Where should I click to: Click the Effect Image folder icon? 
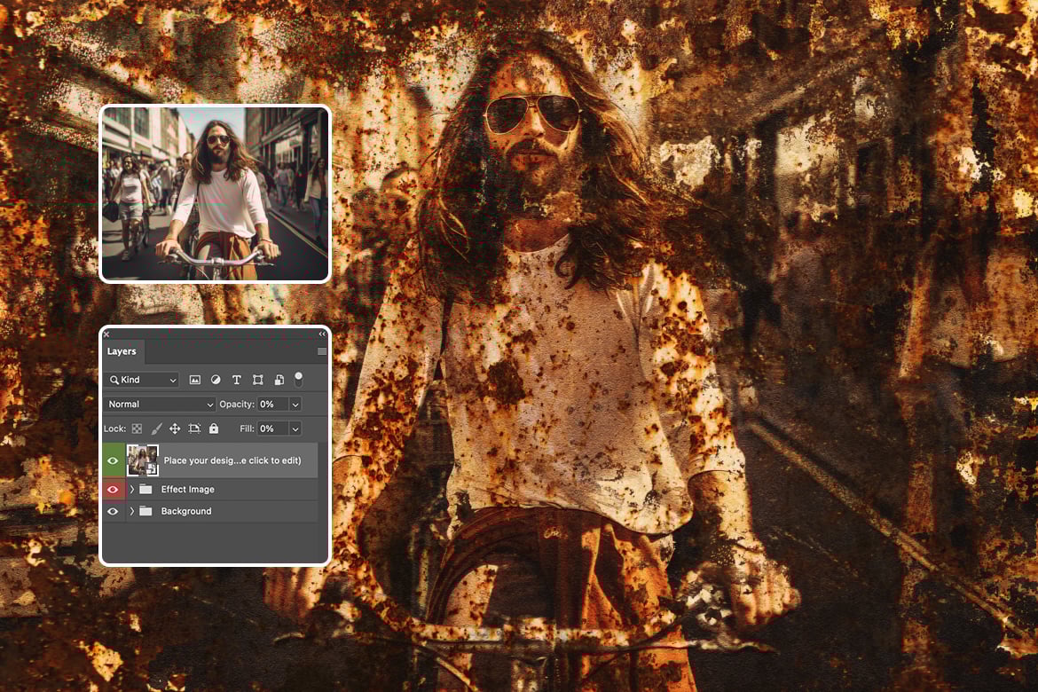pyautogui.click(x=145, y=490)
